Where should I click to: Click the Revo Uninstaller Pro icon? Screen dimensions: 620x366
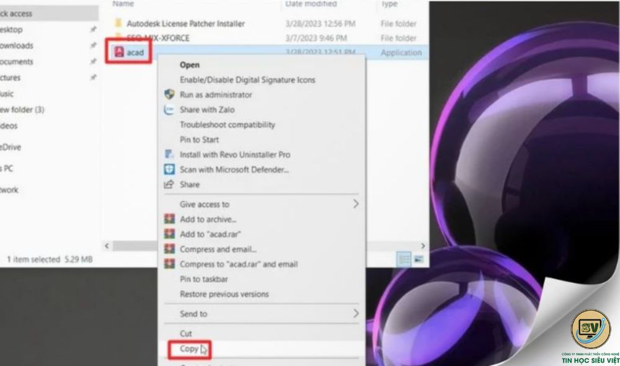pos(169,154)
